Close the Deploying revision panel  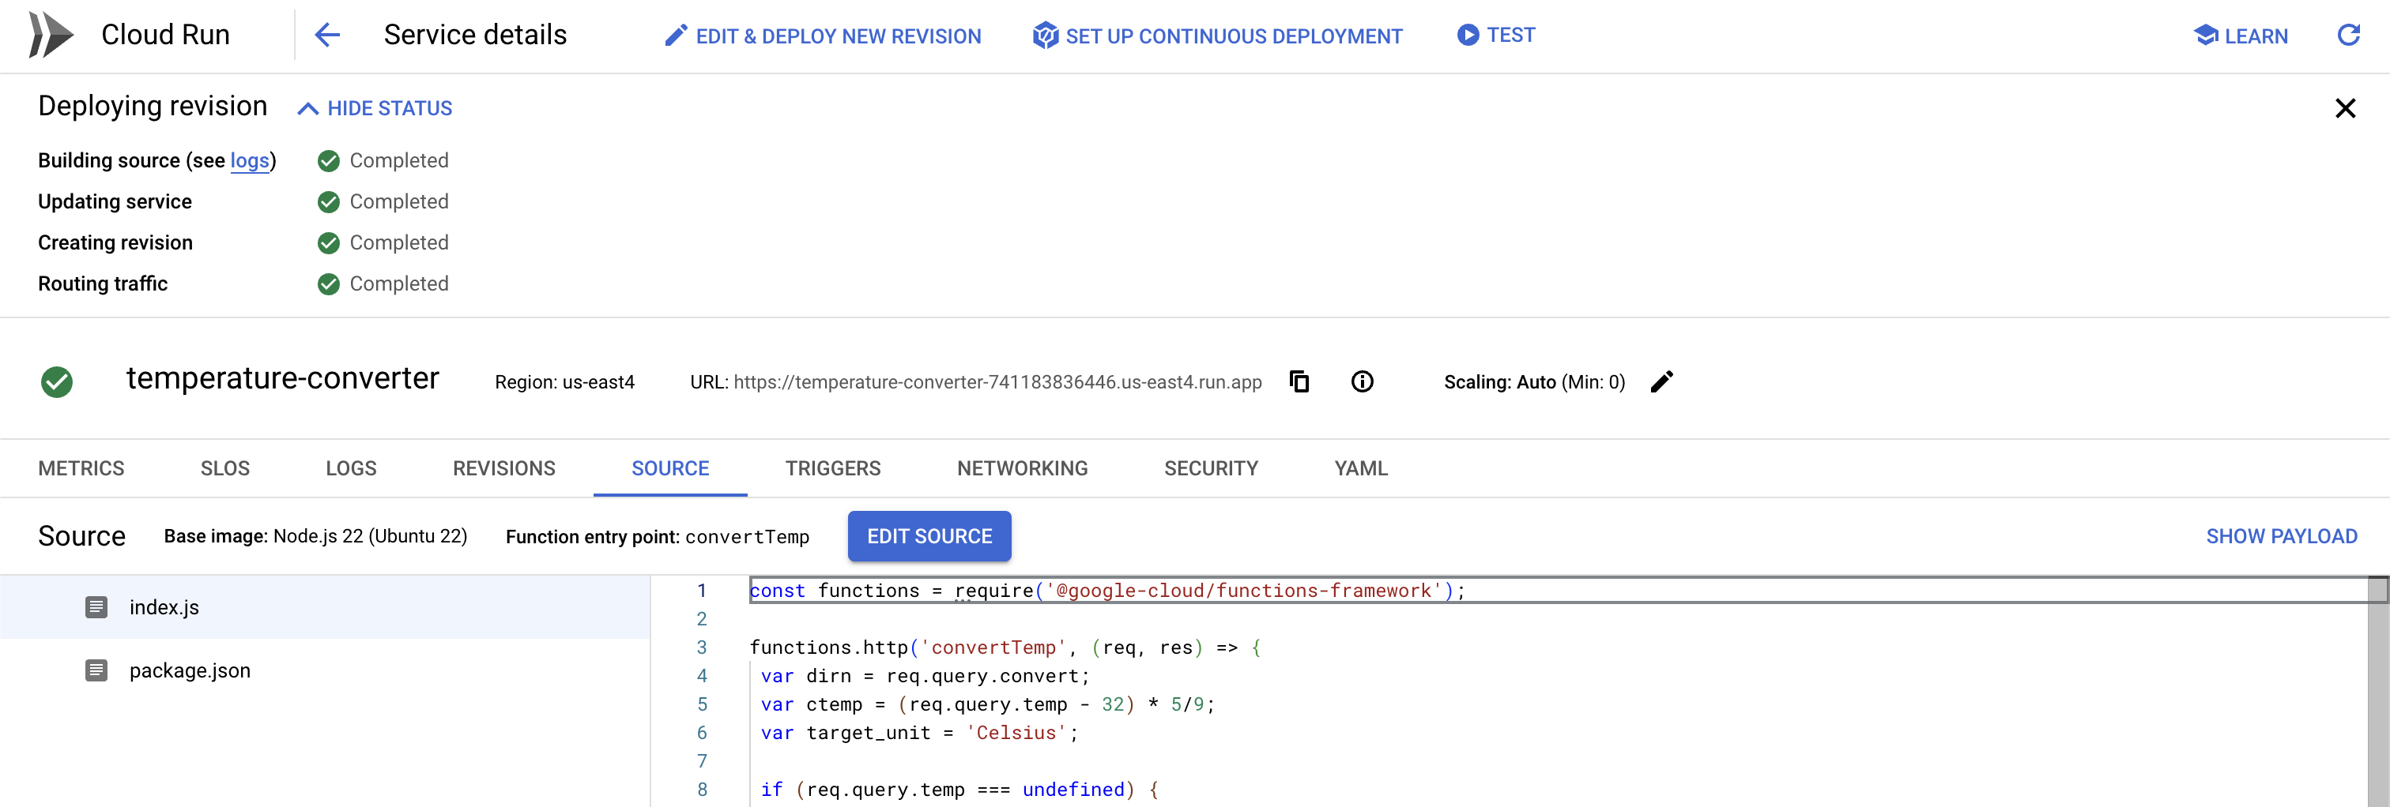[2344, 108]
